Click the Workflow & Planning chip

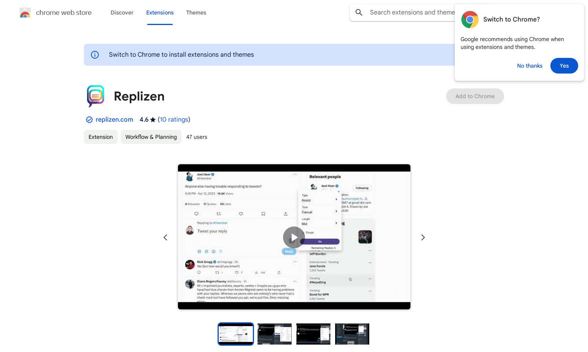tap(151, 137)
